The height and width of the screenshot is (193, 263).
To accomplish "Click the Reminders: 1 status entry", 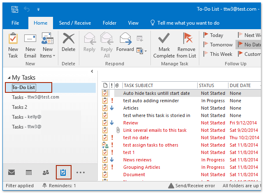I will (59, 186).
